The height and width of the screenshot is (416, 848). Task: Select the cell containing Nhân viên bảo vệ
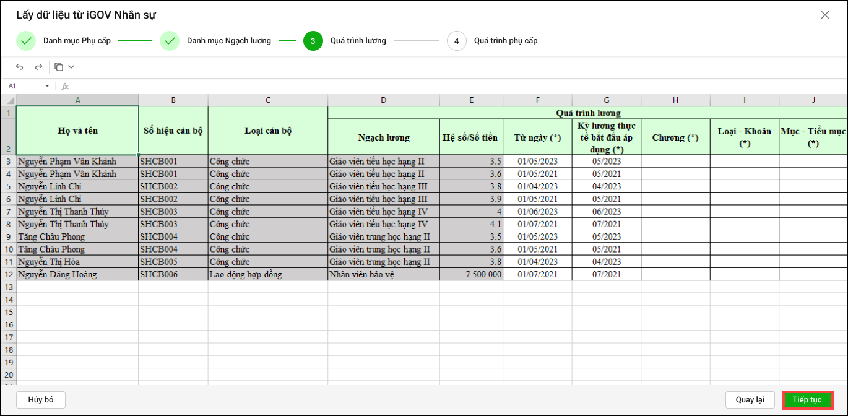pyautogui.click(x=384, y=274)
